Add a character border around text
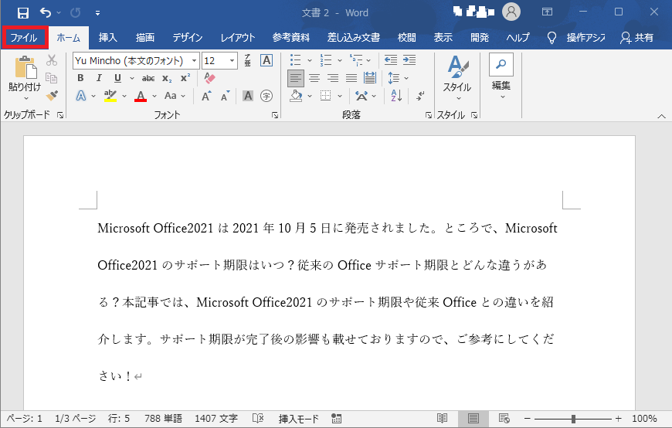 click(266, 60)
